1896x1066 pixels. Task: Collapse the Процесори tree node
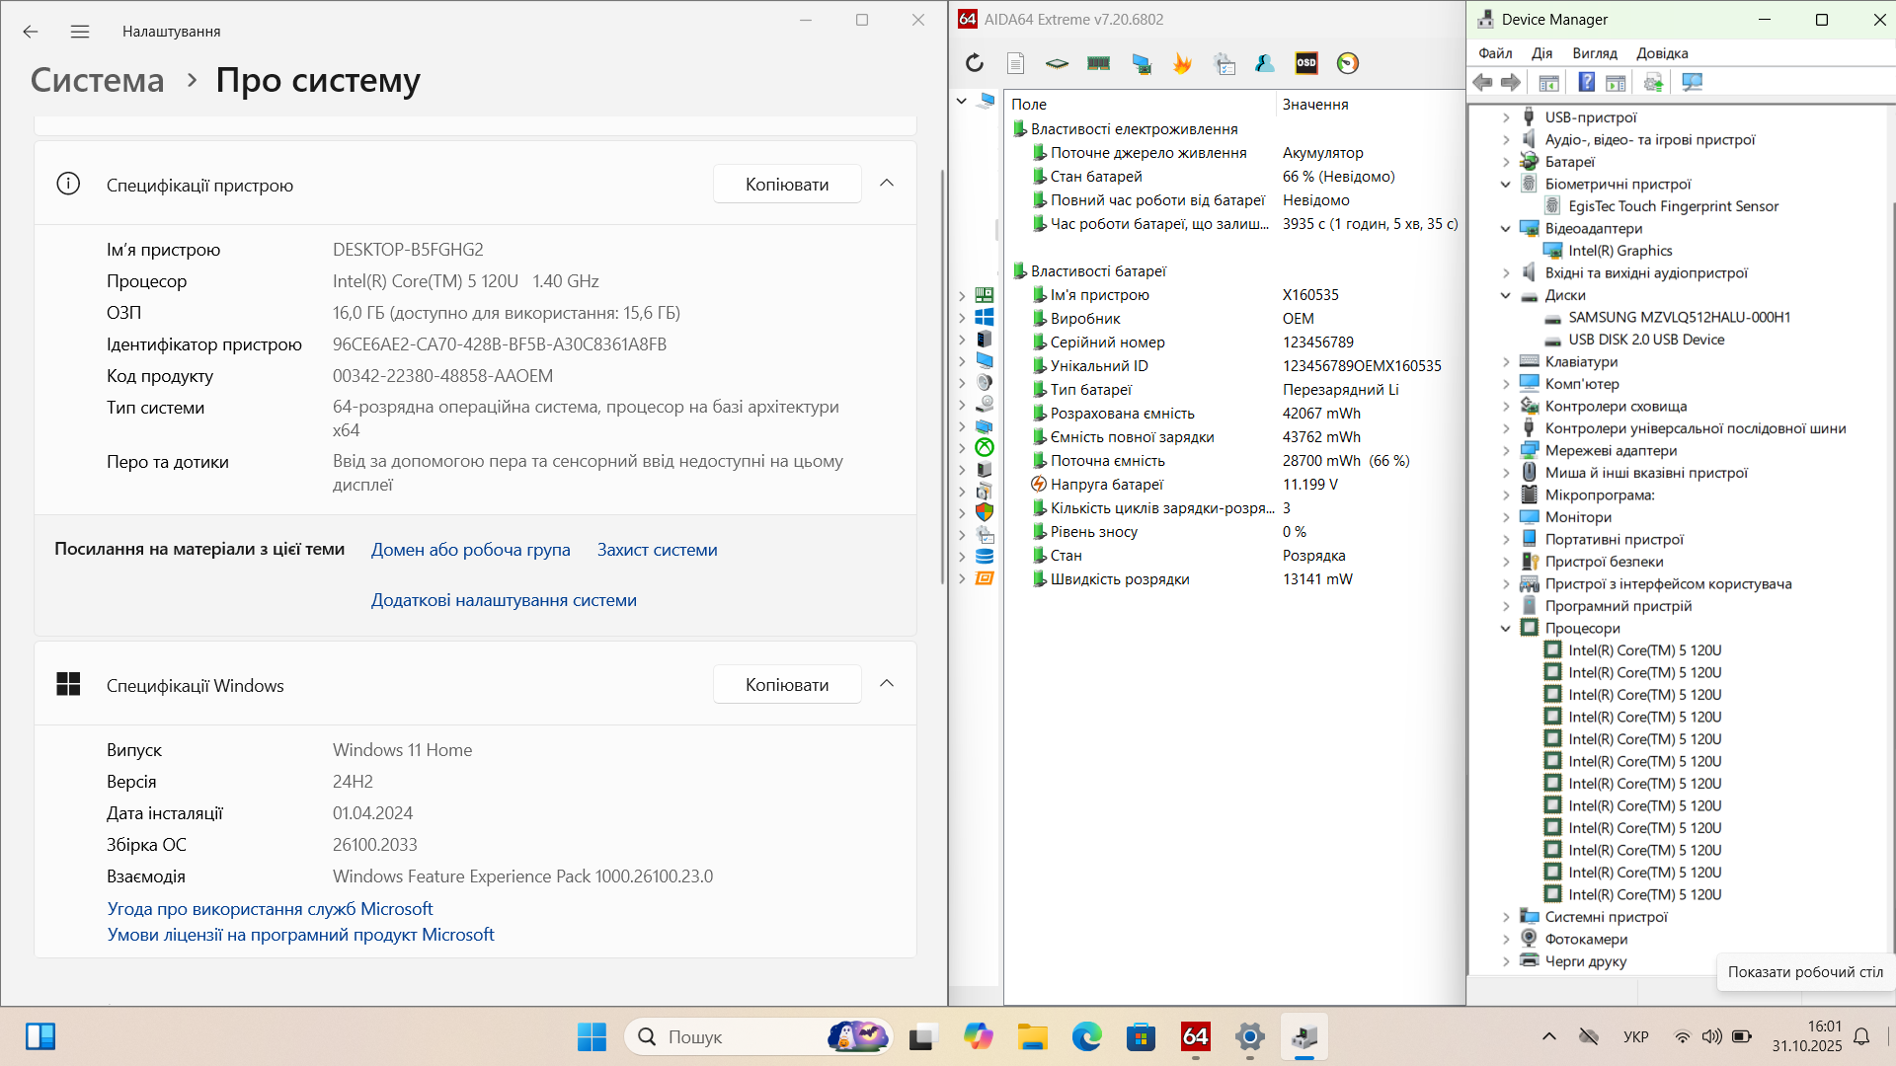(1506, 629)
